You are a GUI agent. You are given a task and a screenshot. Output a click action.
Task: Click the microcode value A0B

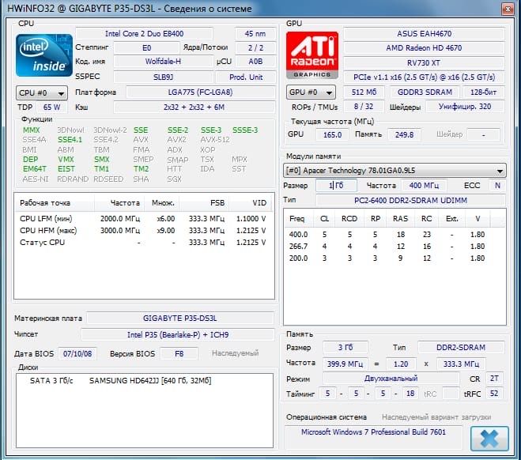point(255,62)
